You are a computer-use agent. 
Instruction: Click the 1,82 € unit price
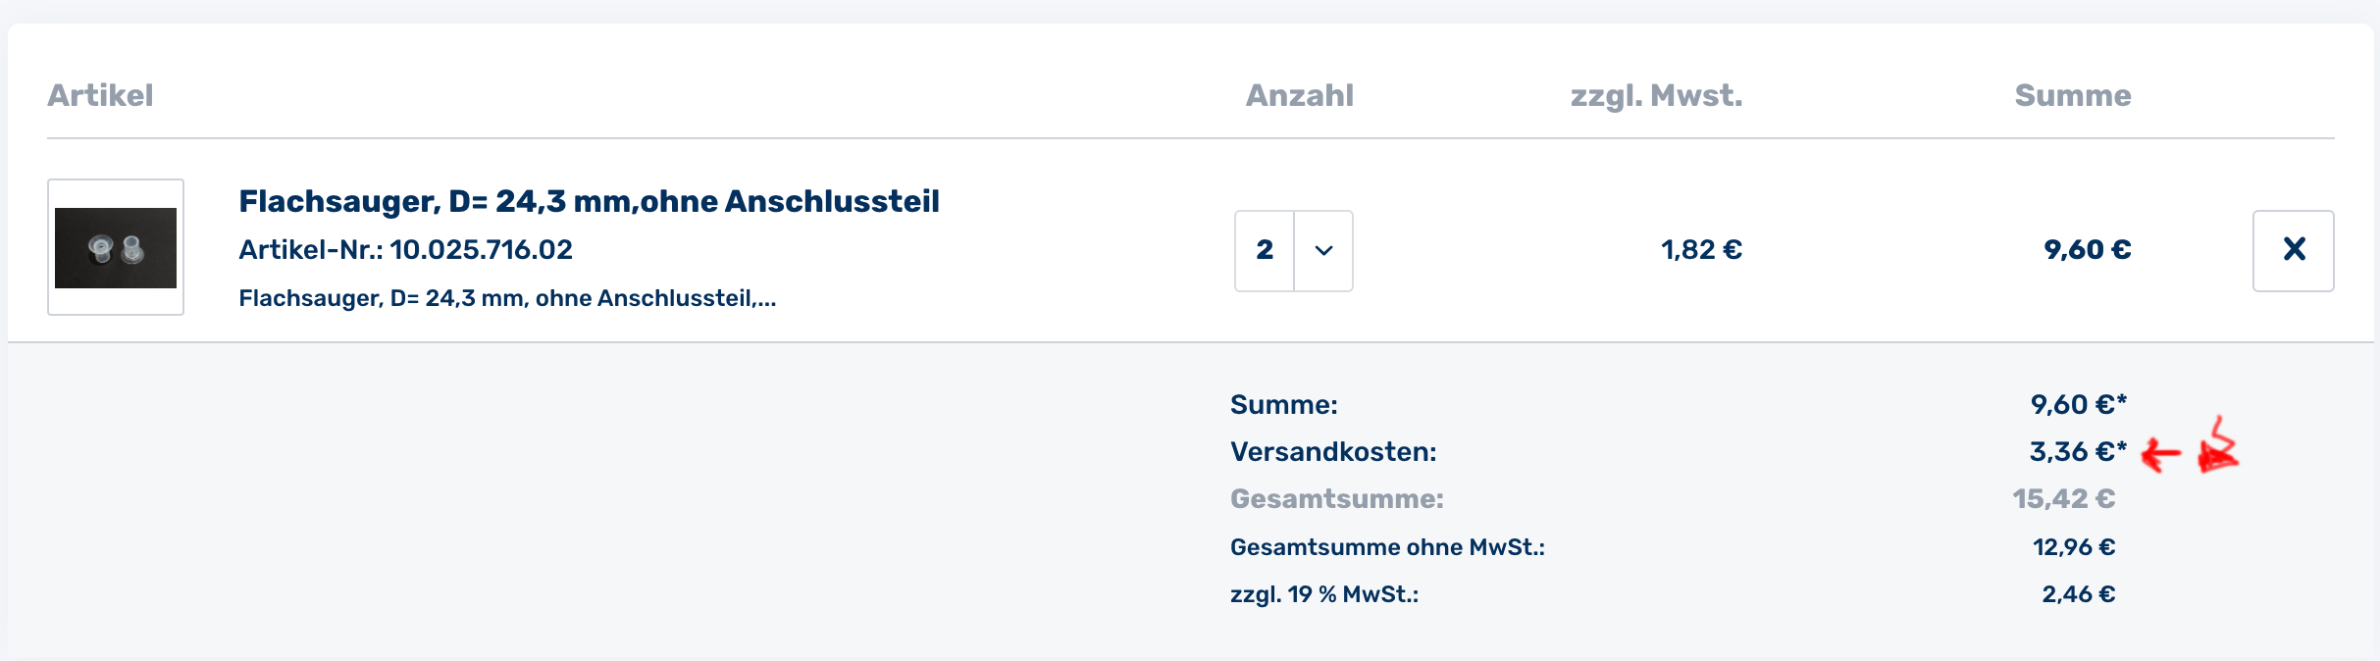(x=1701, y=250)
